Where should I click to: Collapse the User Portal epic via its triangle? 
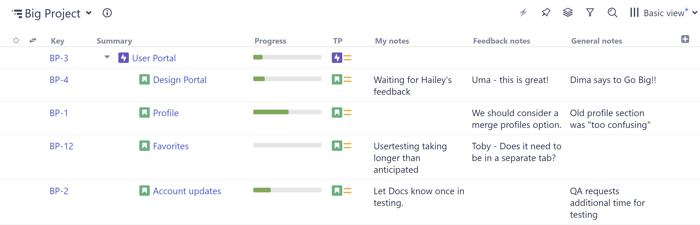107,57
